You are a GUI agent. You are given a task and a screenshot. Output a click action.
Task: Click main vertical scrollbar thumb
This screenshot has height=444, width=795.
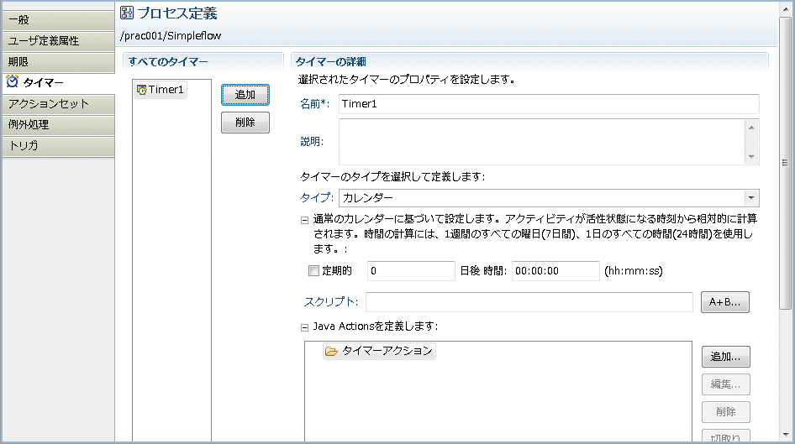[785, 162]
